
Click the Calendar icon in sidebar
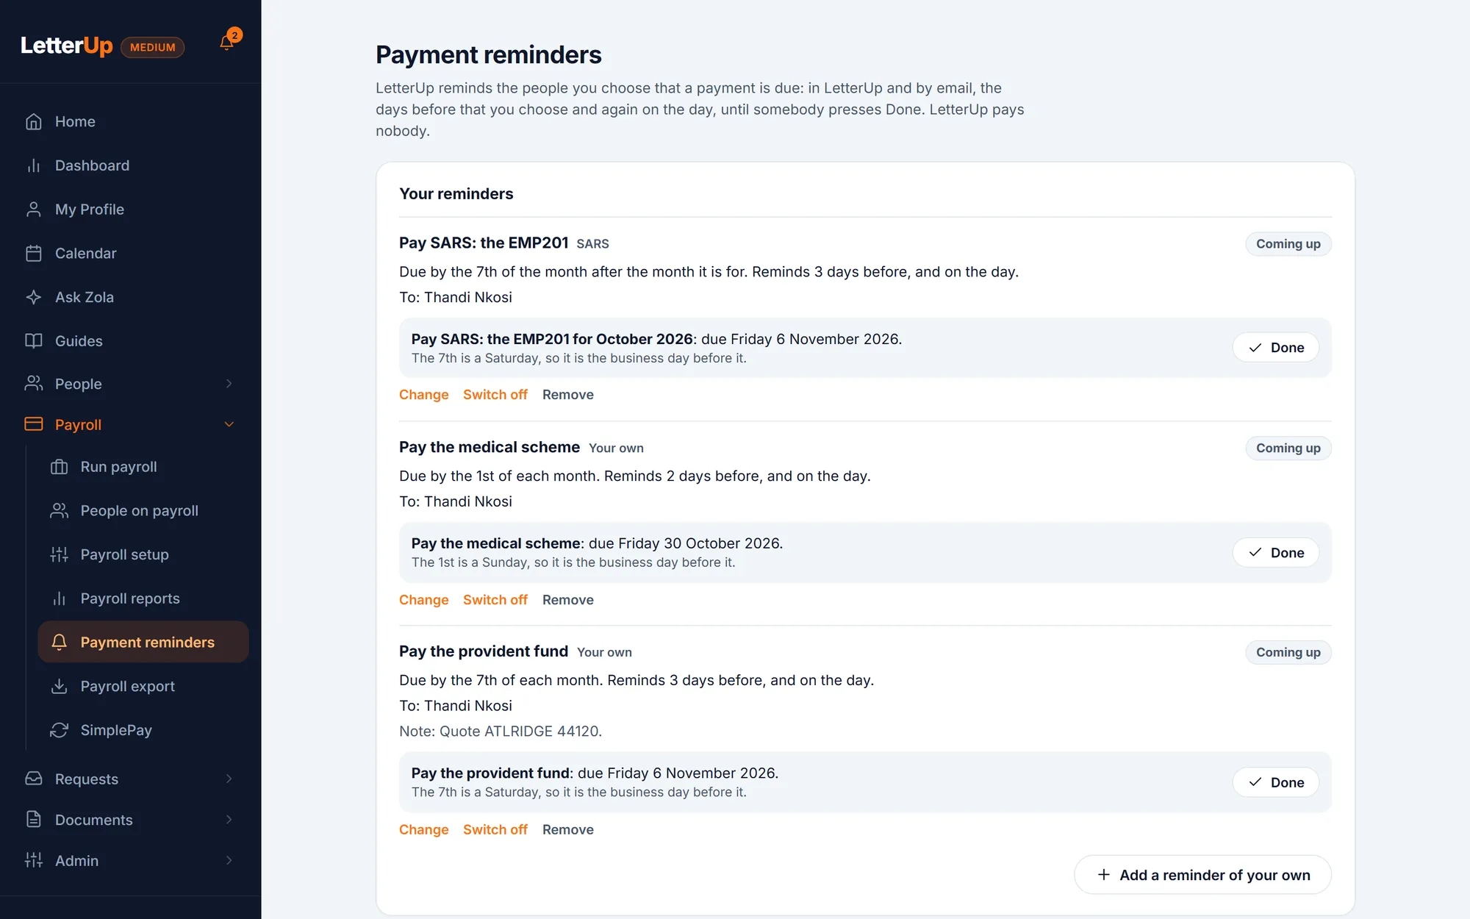[x=34, y=253]
